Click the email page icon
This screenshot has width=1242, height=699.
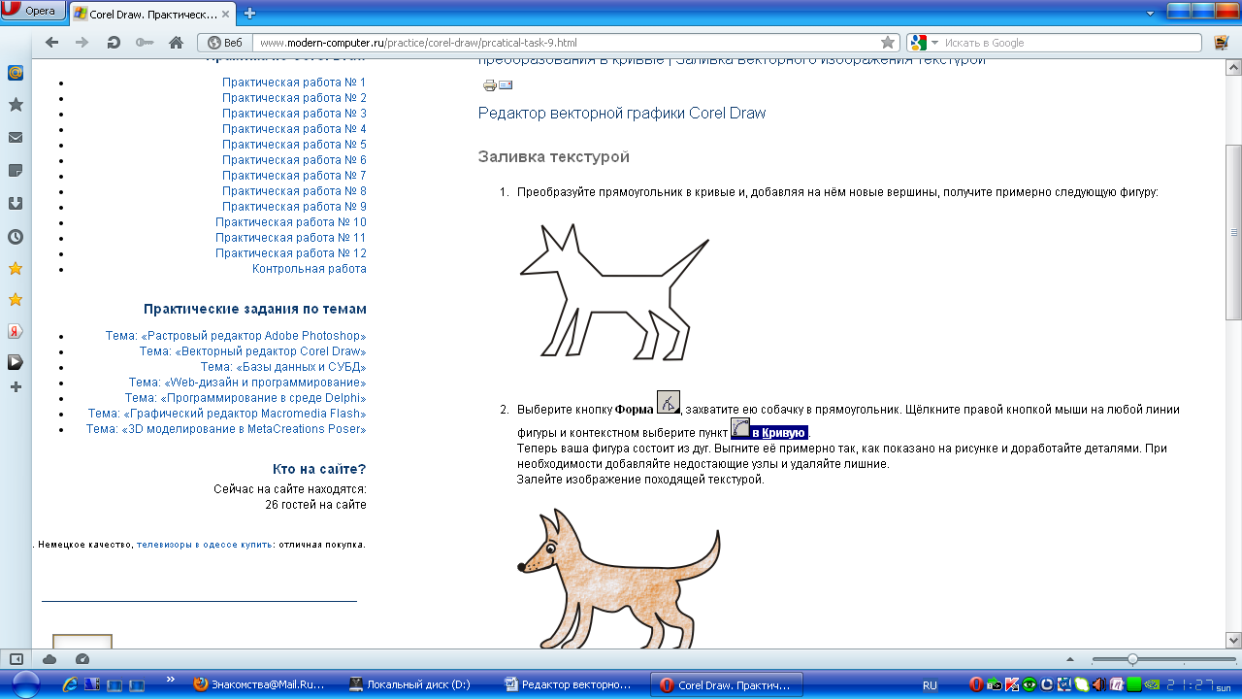506,85
